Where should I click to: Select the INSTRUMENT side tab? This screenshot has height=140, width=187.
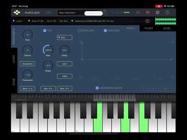tap(14, 37)
